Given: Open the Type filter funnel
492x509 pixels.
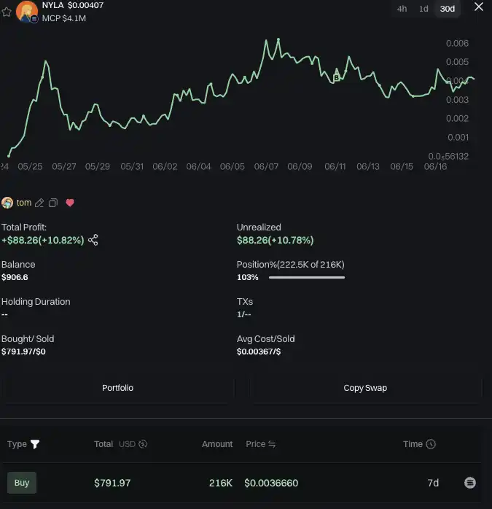Looking at the screenshot, I should tap(35, 444).
